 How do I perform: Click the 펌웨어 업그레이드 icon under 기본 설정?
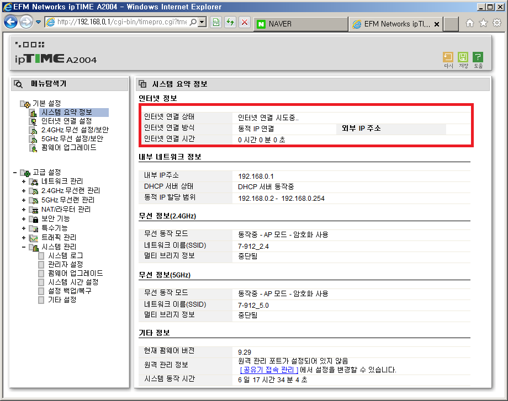click(x=33, y=148)
